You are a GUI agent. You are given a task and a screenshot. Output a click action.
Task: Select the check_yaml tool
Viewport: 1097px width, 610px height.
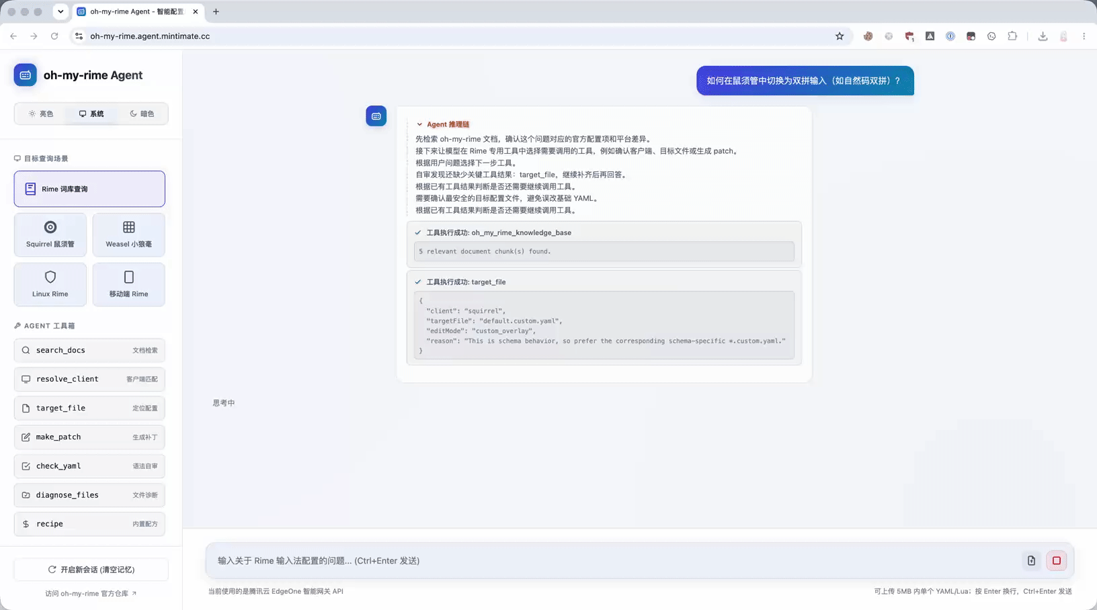click(89, 466)
